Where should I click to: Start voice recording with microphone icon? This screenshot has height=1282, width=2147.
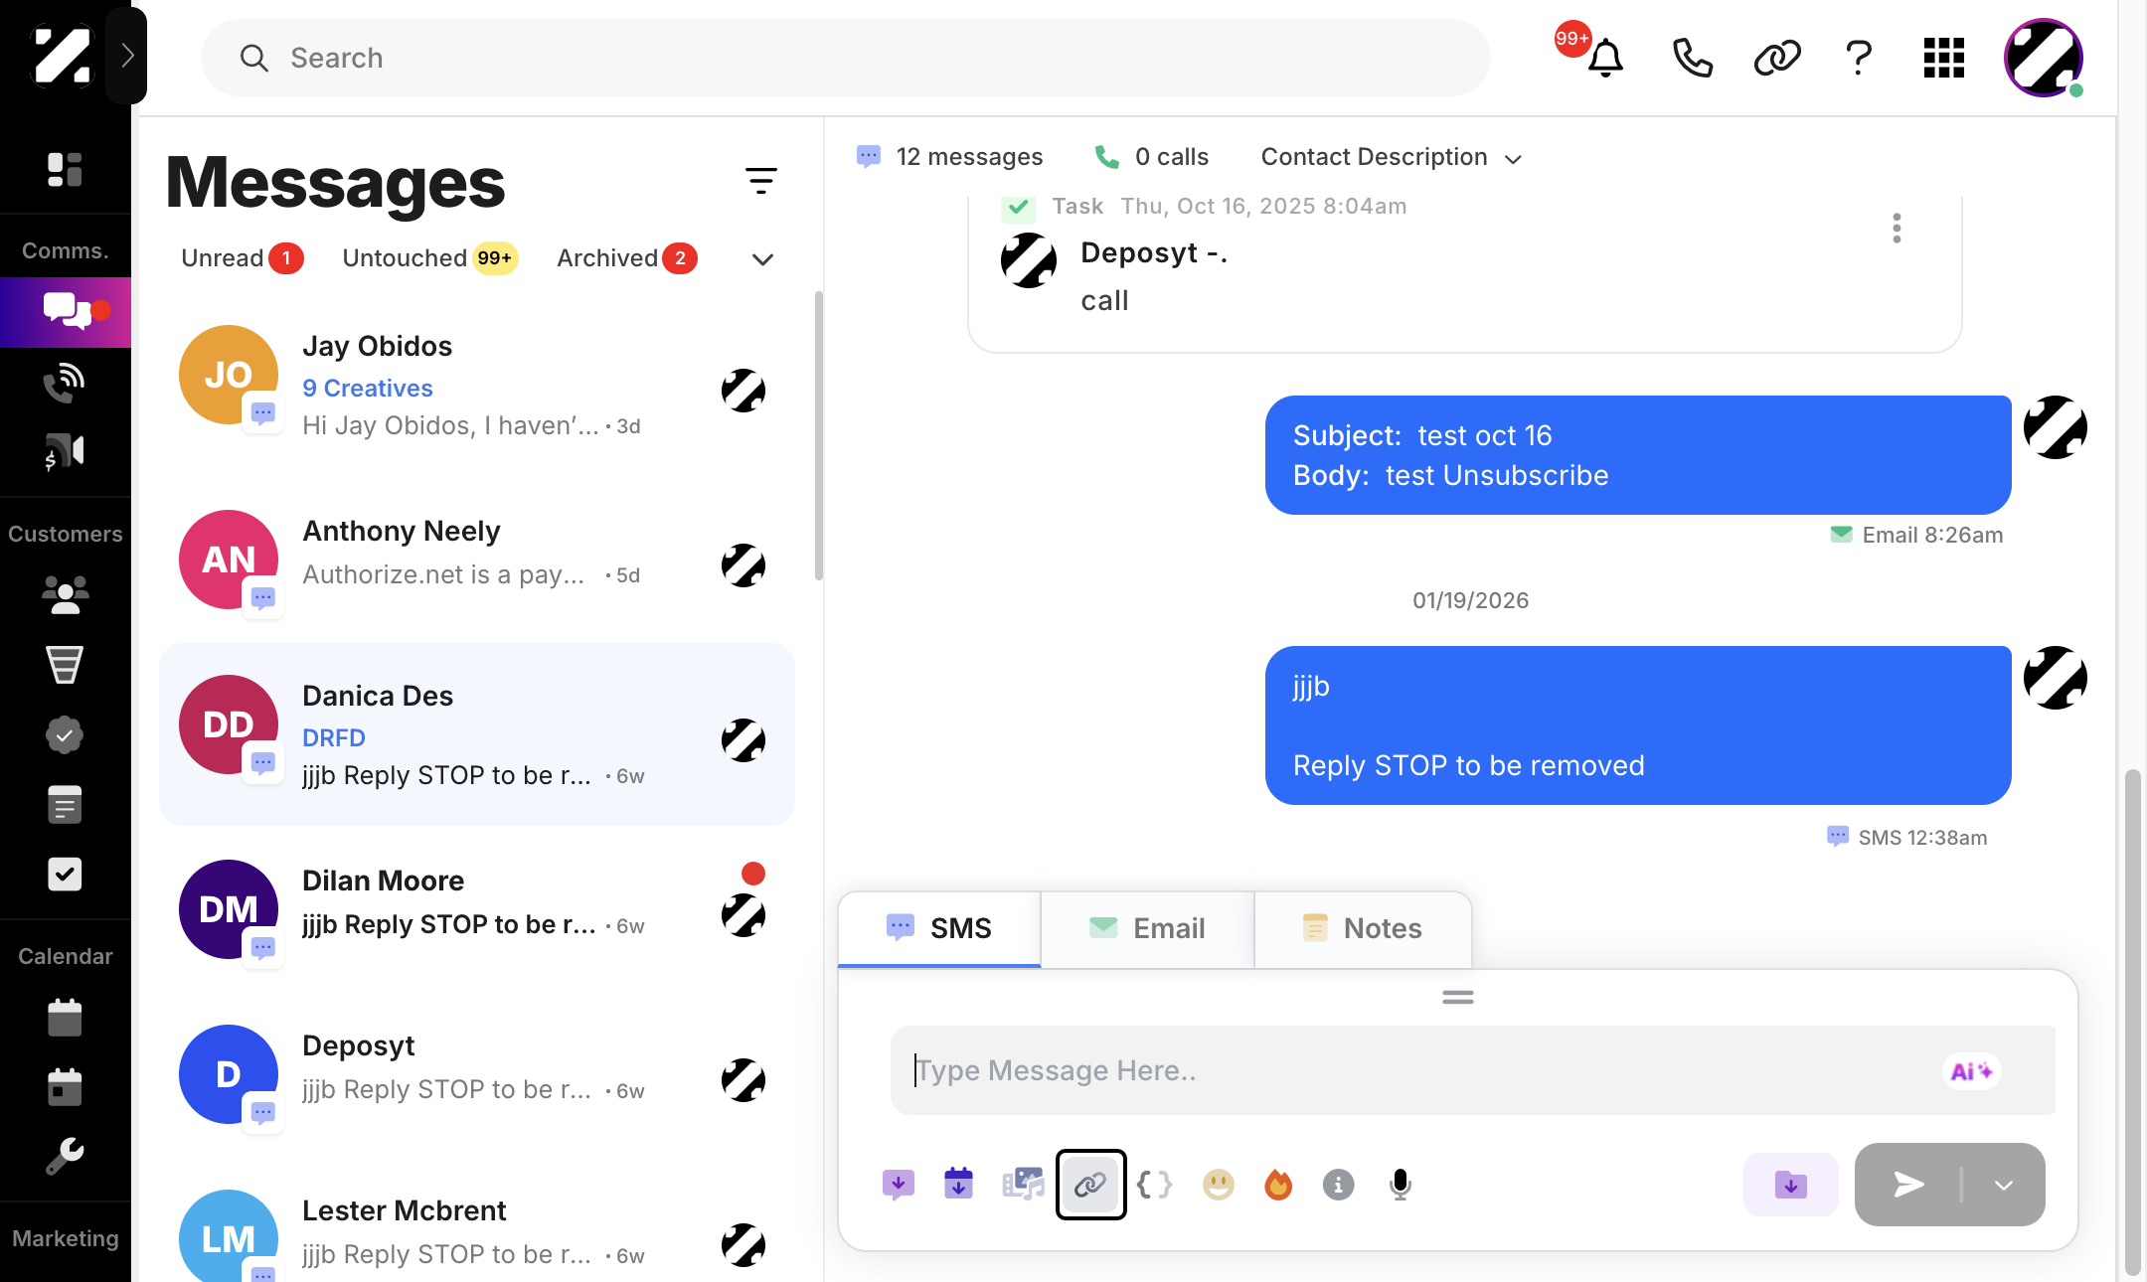point(1400,1184)
